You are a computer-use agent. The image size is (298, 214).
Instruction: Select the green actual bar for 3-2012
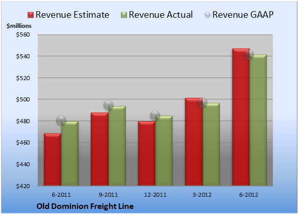pyautogui.click(x=211, y=145)
